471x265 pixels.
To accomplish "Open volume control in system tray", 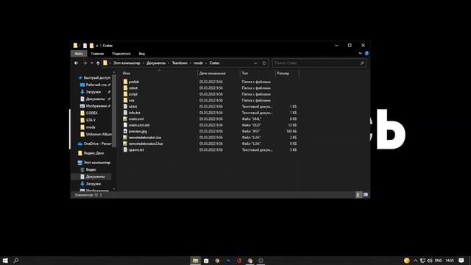I will (430, 261).
